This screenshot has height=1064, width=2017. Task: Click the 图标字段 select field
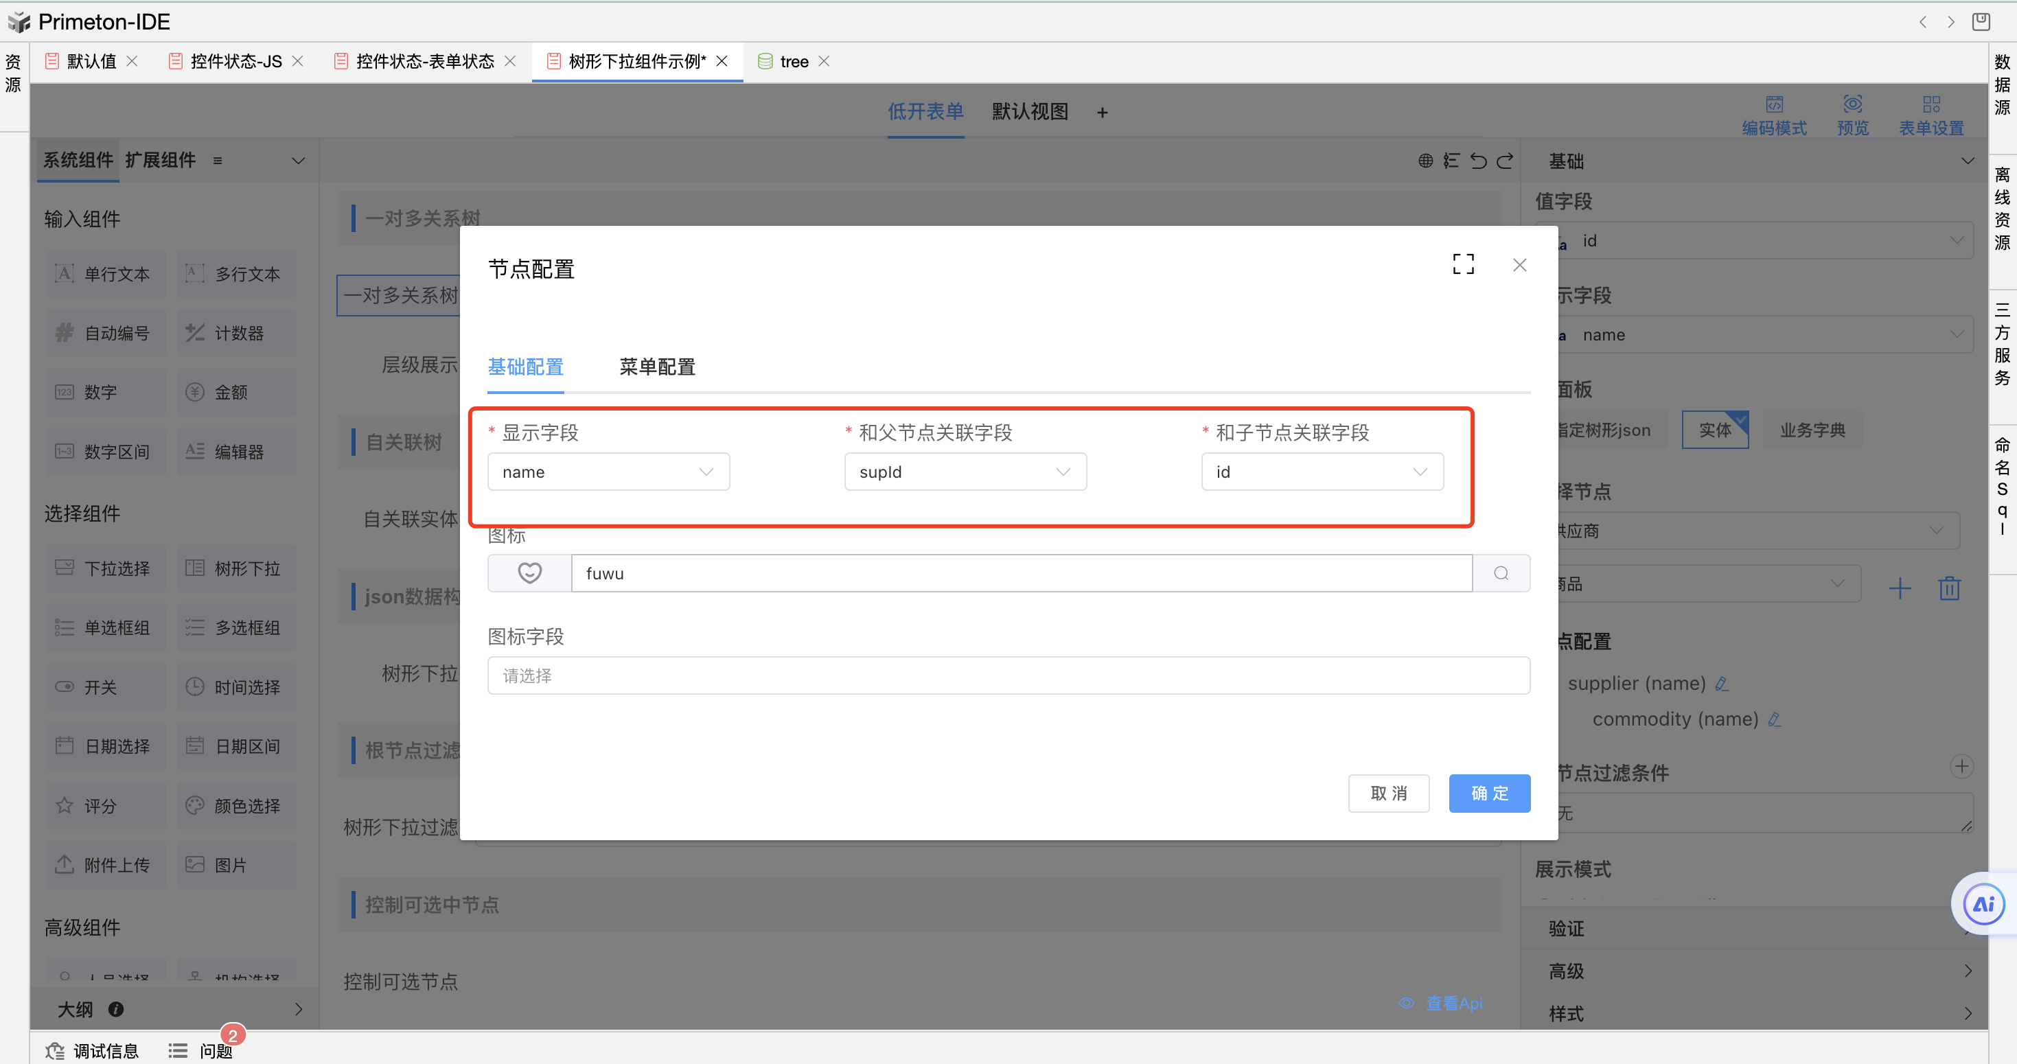[x=1008, y=675]
